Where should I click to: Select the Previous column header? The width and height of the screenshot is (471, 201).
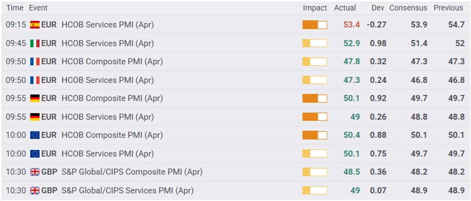coord(448,8)
